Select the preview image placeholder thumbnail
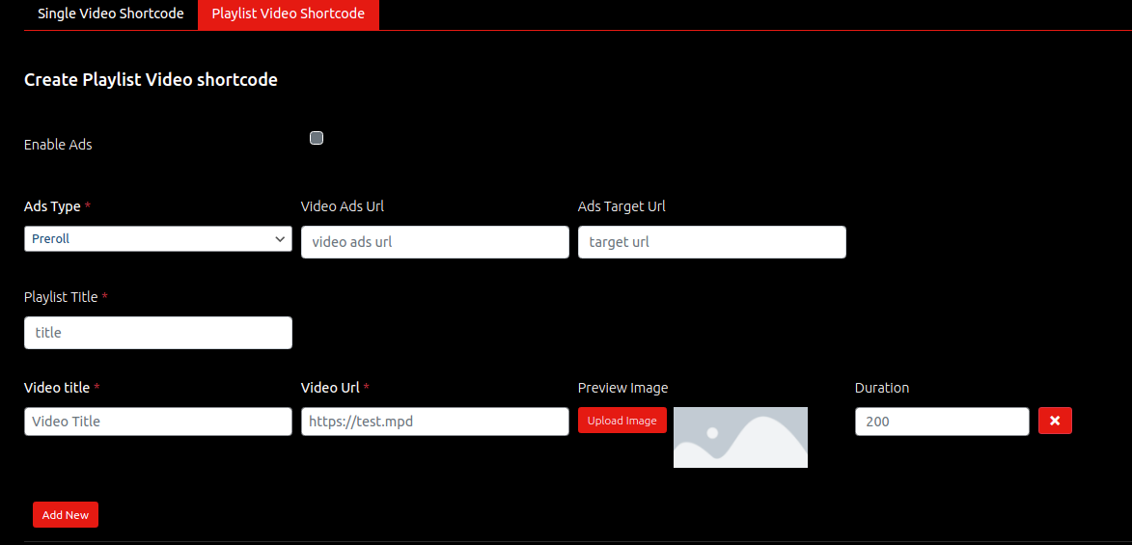This screenshot has height=545, width=1132. [x=740, y=437]
